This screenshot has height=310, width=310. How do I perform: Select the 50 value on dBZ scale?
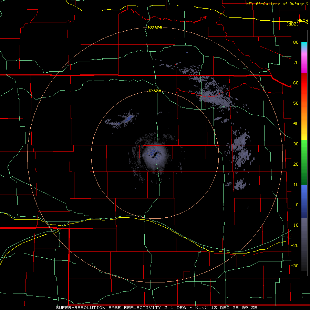click(x=296, y=103)
